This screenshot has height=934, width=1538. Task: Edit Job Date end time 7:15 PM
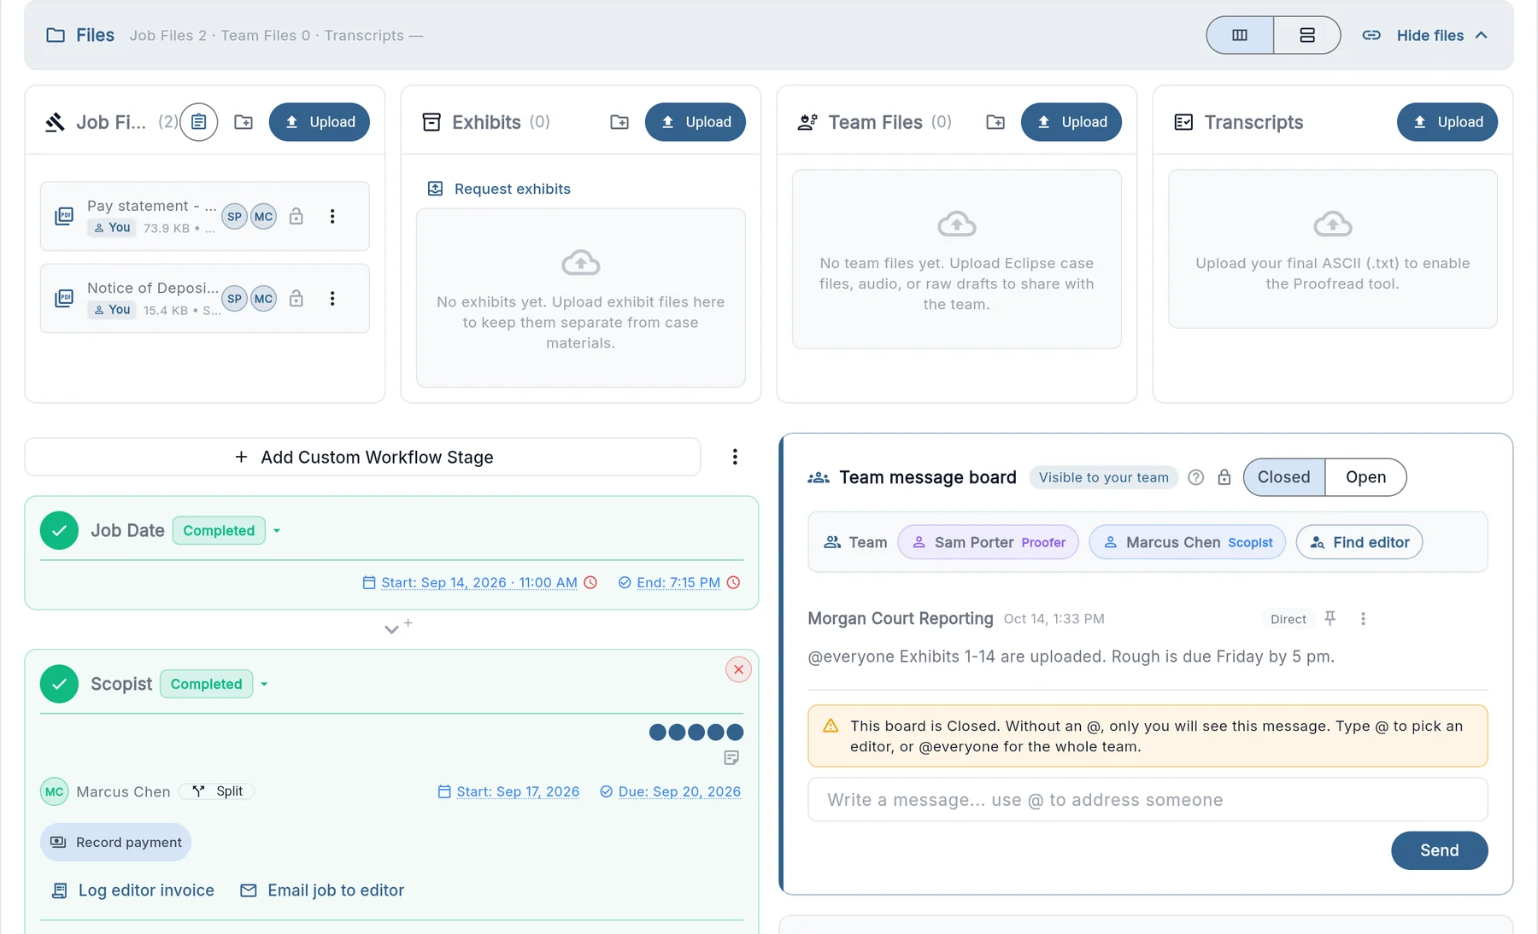tap(678, 582)
